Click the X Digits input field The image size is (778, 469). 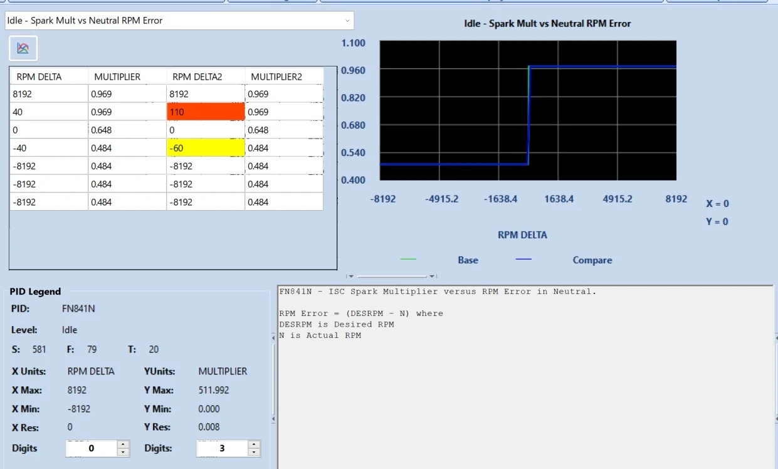(x=92, y=448)
